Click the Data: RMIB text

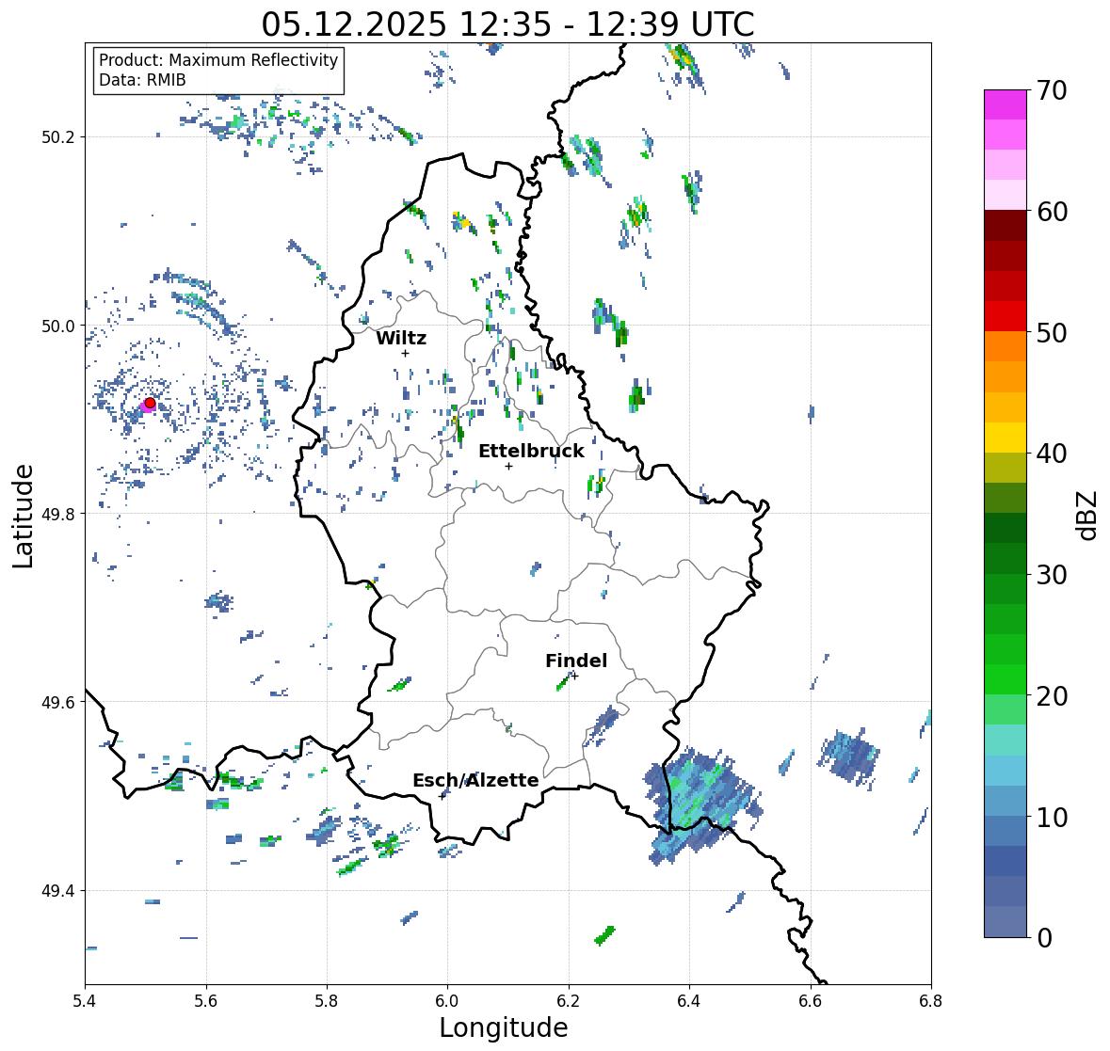pyautogui.click(x=142, y=80)
